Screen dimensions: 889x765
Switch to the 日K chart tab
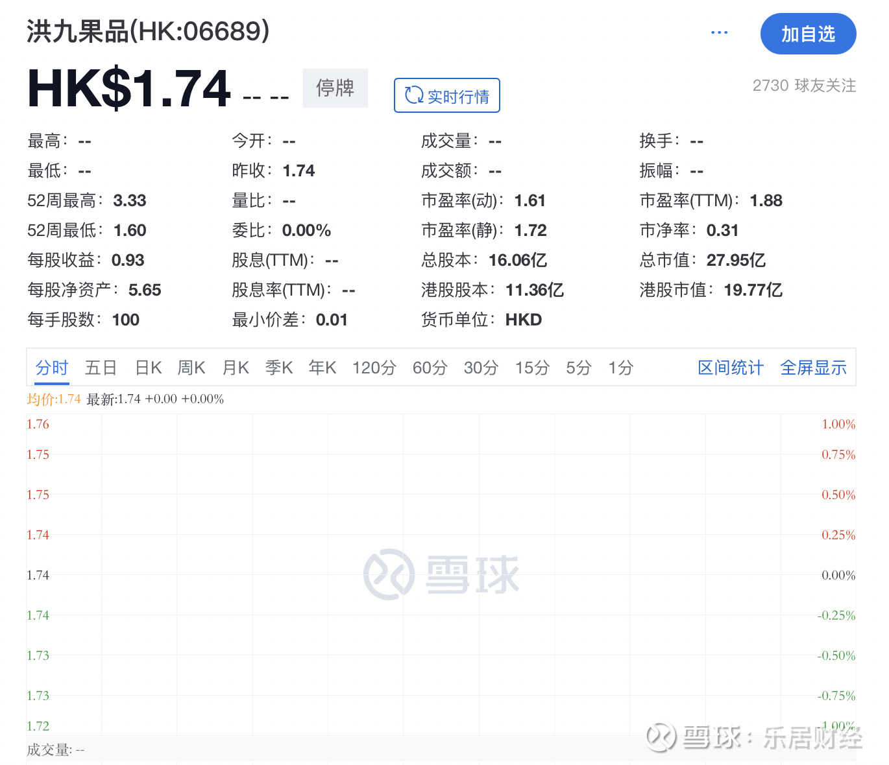coord(149,368)
